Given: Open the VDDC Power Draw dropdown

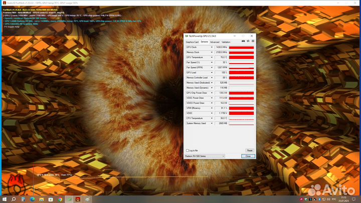Looking at the screenshot, I should pos(212,98).
